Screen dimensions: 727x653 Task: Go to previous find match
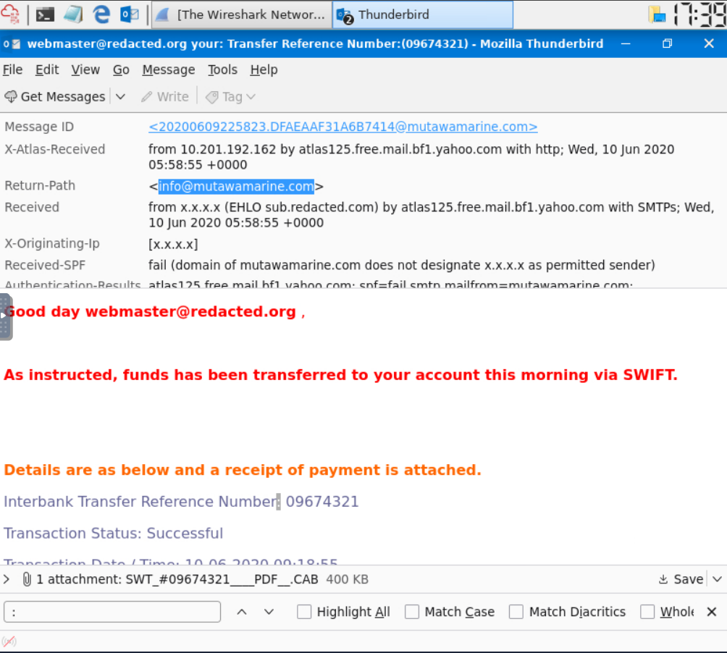click(242, 612)
